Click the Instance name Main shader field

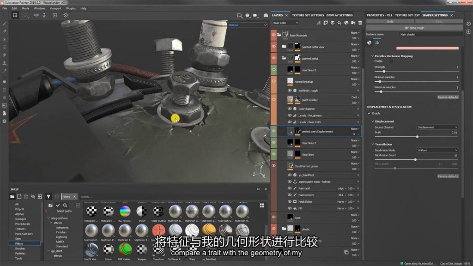(431, 34)
